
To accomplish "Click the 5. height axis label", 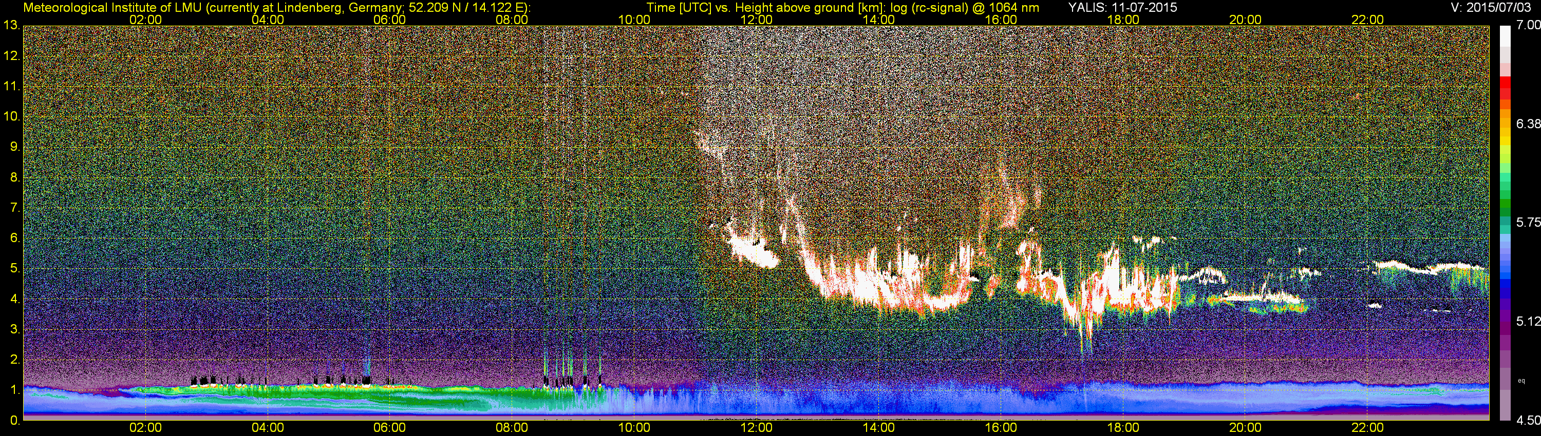I will [x=15, y=269].
